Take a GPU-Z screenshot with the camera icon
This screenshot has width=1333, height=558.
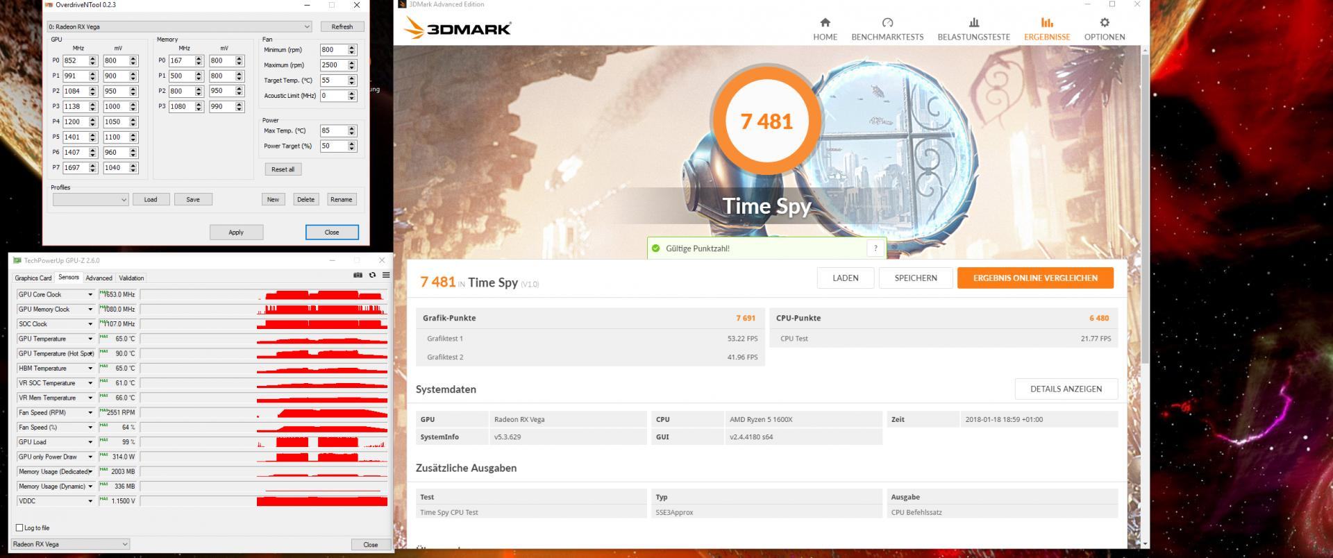coord(358,275)
